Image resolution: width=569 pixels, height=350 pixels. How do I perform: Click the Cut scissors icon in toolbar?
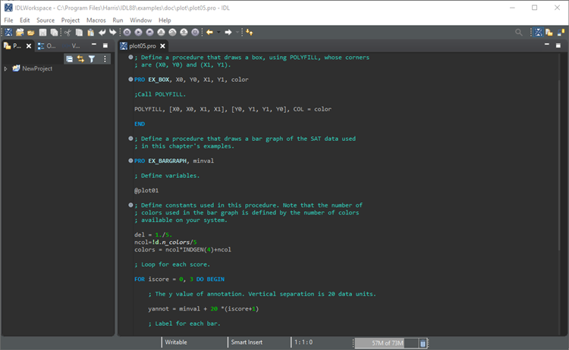point(68,33)
